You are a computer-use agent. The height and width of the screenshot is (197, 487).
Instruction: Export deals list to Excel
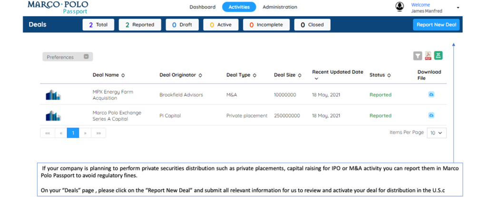coord(438,56)
